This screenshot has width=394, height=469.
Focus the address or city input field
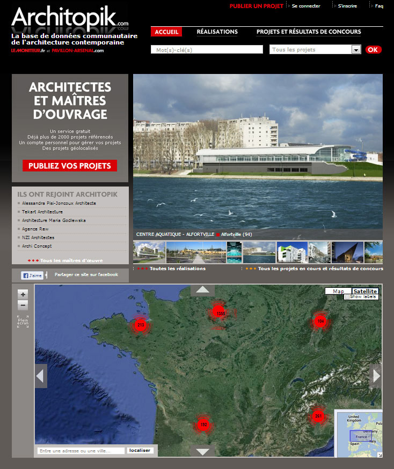tap(81, 451)
